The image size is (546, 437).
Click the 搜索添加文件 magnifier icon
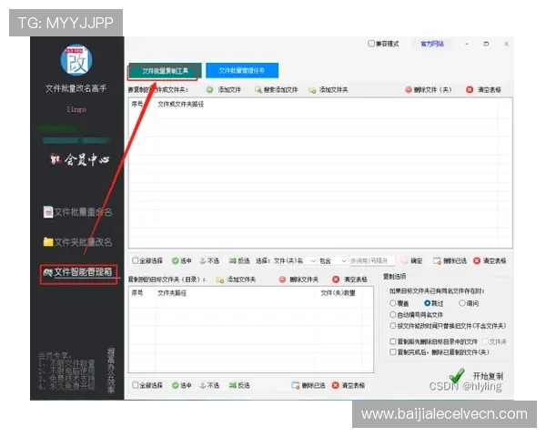[258, 90]
